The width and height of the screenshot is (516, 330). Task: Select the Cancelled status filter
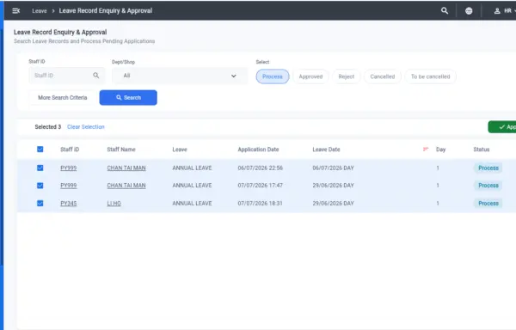(383, 76)
